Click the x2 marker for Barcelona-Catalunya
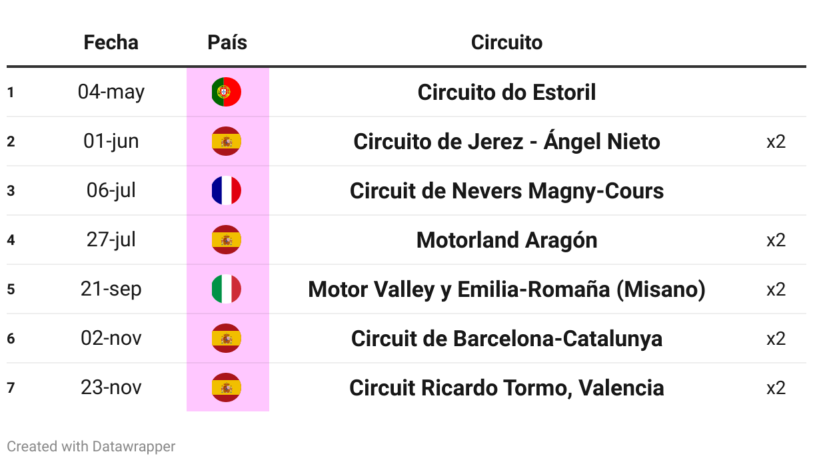This screenshot has width=813, height=462. [x=776, y=338]
